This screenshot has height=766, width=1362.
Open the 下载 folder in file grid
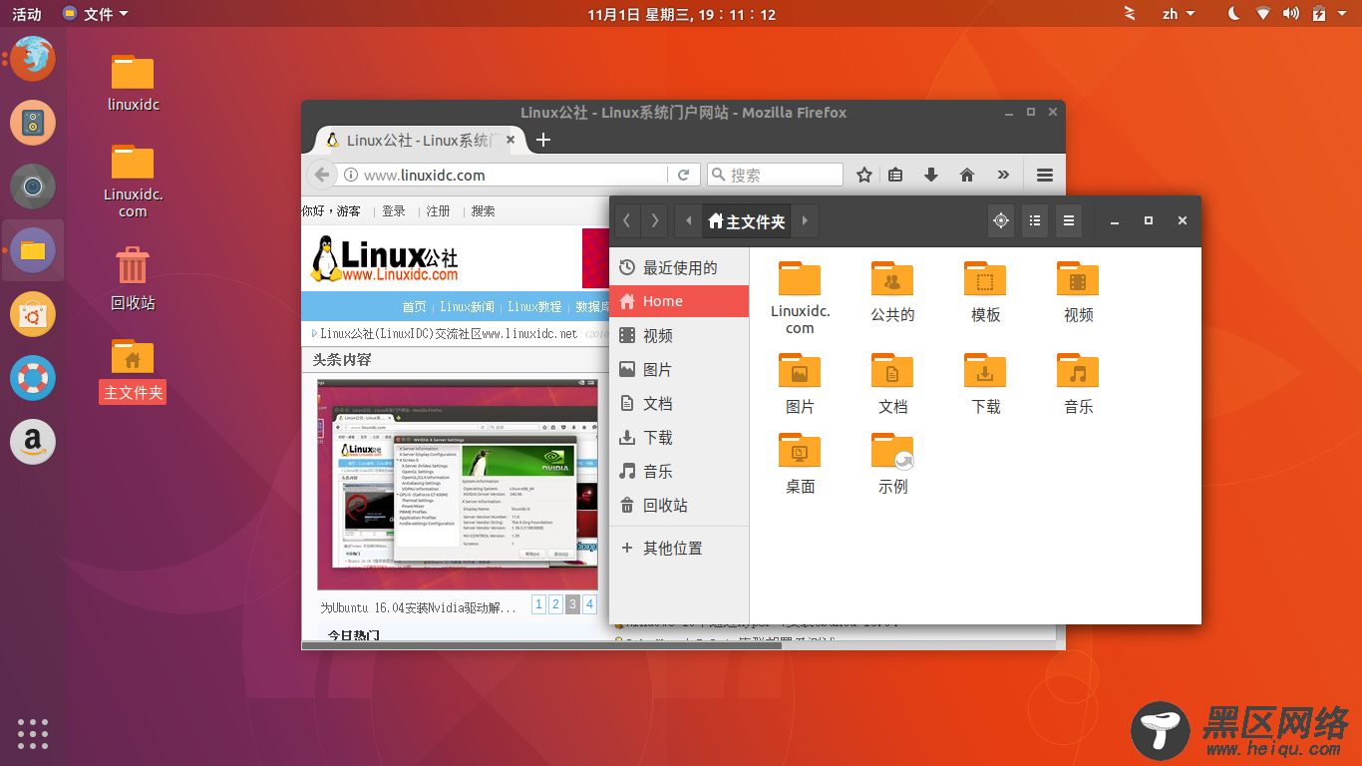pos(985,384)
